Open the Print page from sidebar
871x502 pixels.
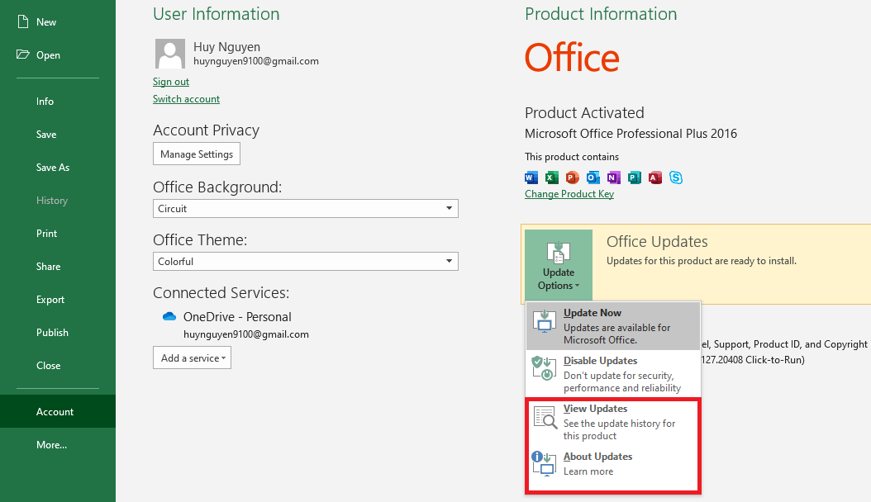click(x=47, y=234)
